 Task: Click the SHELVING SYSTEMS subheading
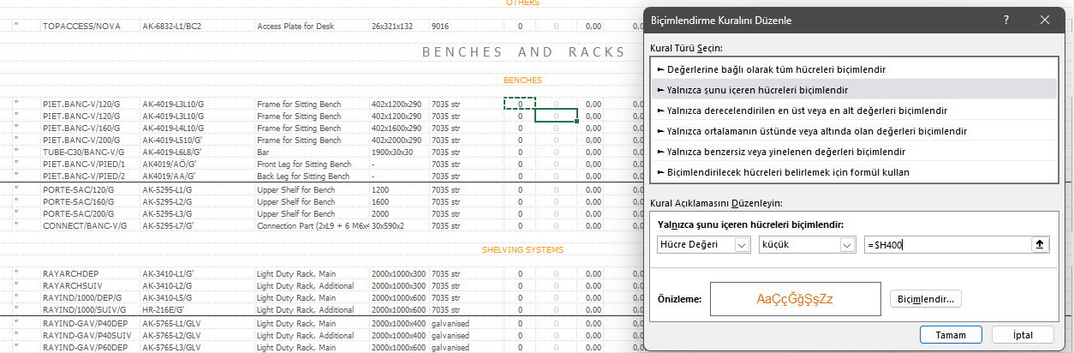point(522,250)
